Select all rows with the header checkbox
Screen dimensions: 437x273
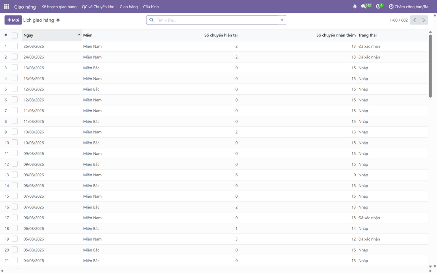(x=15, y=35)
